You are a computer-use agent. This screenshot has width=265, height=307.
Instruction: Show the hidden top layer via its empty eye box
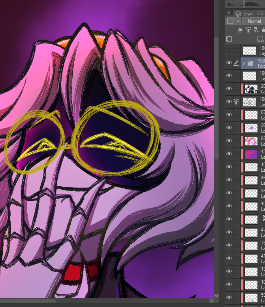229,51
